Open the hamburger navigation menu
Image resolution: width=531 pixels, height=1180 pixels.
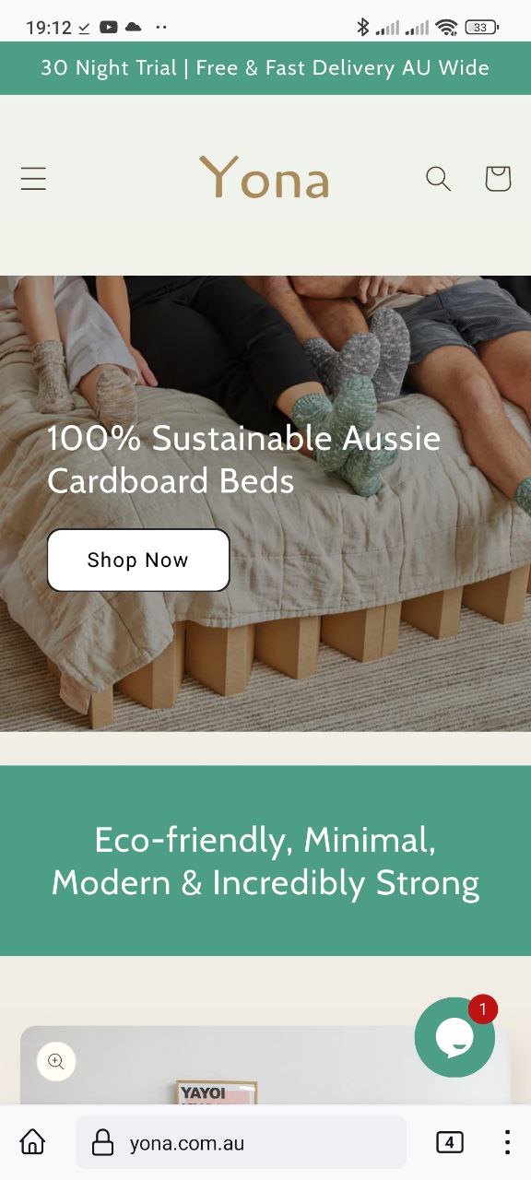tap(33, 179)
